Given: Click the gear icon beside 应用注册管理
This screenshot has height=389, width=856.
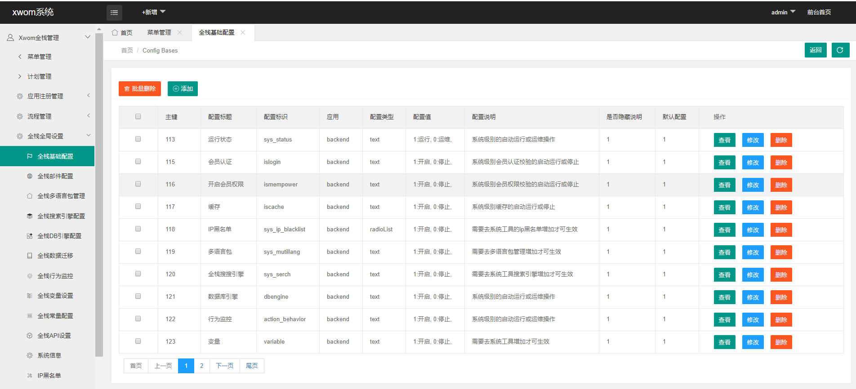Looking at the screenshot, I should 20,96.
